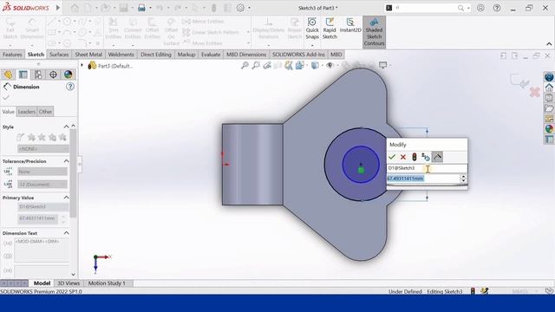555x312 pixels.
Task: Cancel with the red X in Modify dialog
Action: click(402, 157)
